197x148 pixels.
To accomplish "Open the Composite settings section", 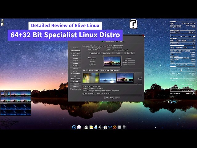I will pos(75,84).
